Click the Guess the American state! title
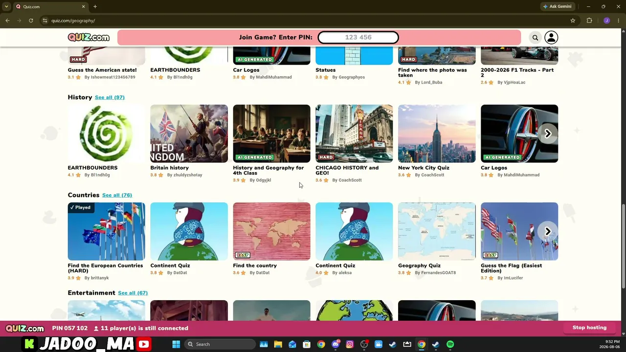 point(102,70)
